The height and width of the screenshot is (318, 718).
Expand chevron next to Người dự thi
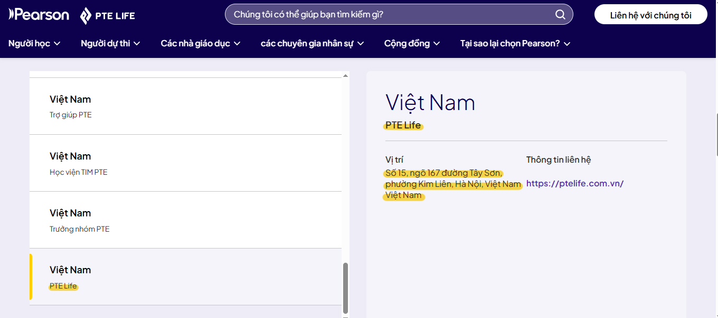click(137, 44)
